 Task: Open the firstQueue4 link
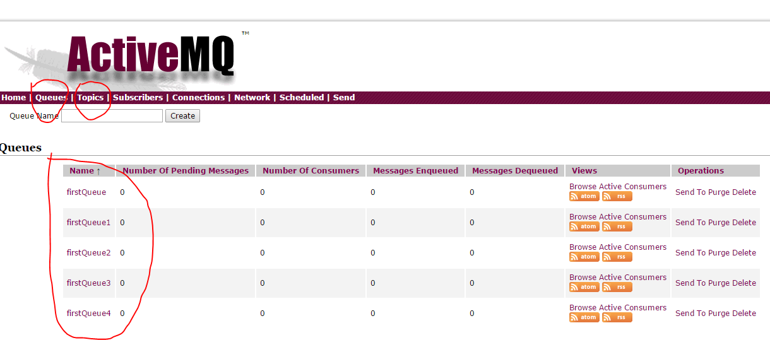coord(88,314)
